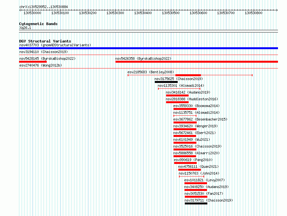This screenshot has width=287, height=216.
Task: Select the nsv6101949 red bar
Action: point(185,143)
